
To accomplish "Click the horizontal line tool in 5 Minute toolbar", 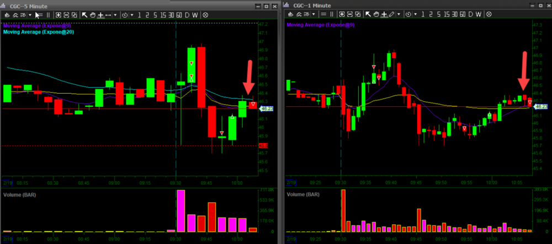I will (x=109, y=15).
